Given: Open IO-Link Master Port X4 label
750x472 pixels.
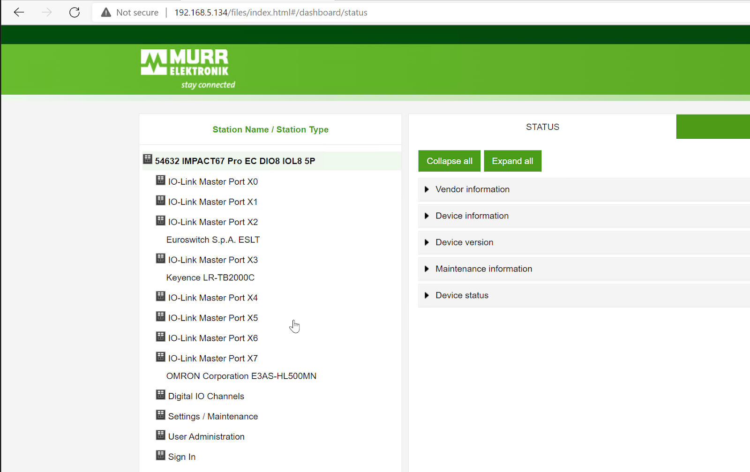Looking at the screenshot, I should tap(213, 298).
